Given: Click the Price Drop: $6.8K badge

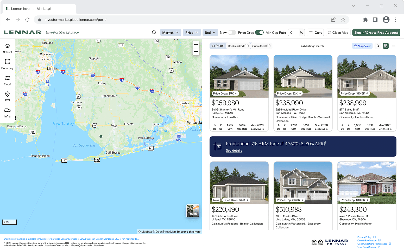Looking at the screenshot, I should click(290, 200).
